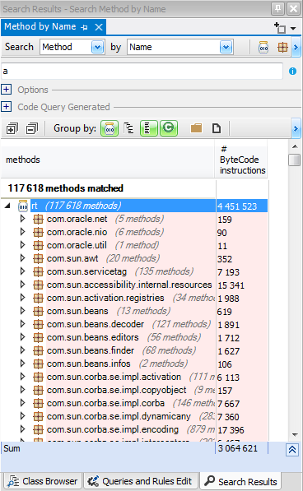Expand the com.sun.beans package
303x491 pixels.
[22, 311]
